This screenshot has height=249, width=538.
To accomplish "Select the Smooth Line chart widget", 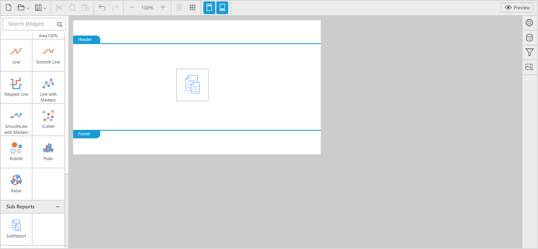I will [48, 55].
